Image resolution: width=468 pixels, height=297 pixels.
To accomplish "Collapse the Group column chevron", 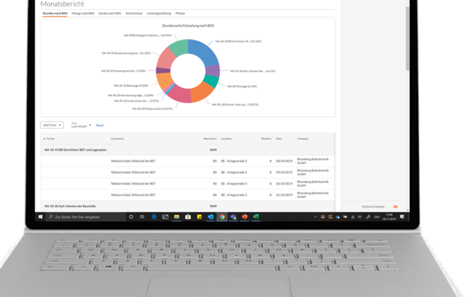I will tap(45, 139).
